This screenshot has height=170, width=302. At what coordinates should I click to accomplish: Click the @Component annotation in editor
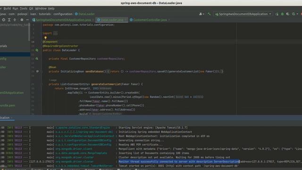point(50,42)
